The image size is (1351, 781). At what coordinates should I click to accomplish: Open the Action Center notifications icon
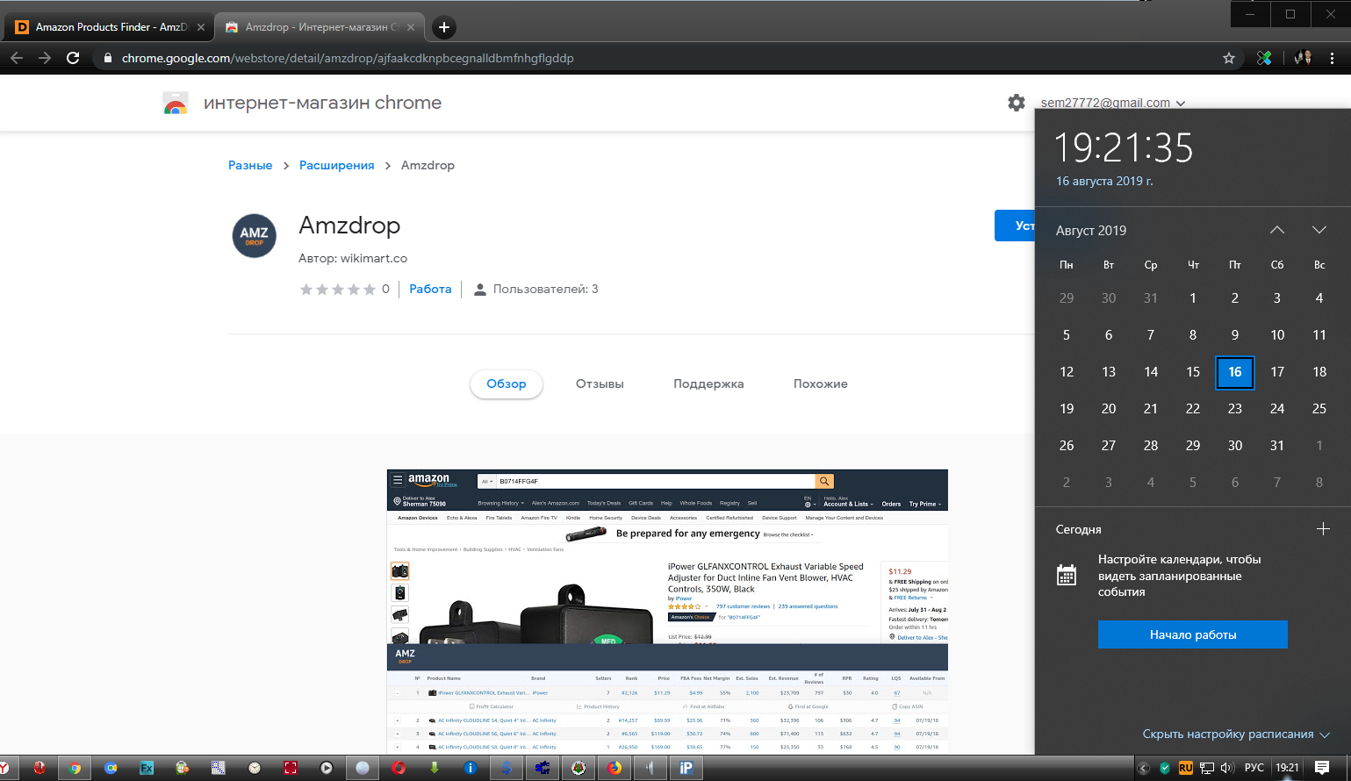(x=1322, y=768)
